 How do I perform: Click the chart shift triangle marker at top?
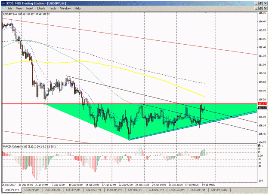tap(206, 12)
